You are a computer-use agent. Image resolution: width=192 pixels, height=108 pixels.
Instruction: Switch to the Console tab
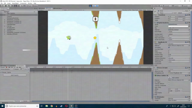pyautogui.click(x=12, y=66)
